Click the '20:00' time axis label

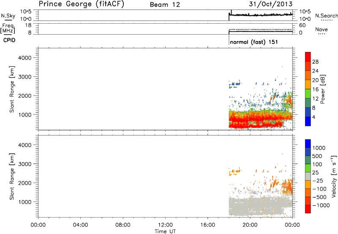[250, 225]
